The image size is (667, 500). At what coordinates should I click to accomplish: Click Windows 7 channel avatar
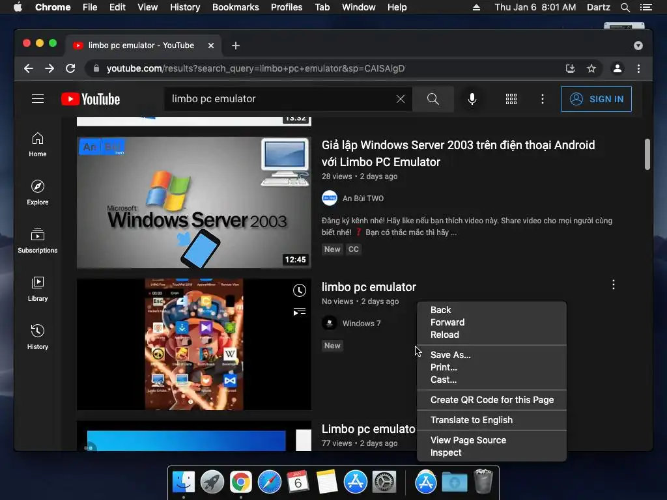click(x=329, y=323)
